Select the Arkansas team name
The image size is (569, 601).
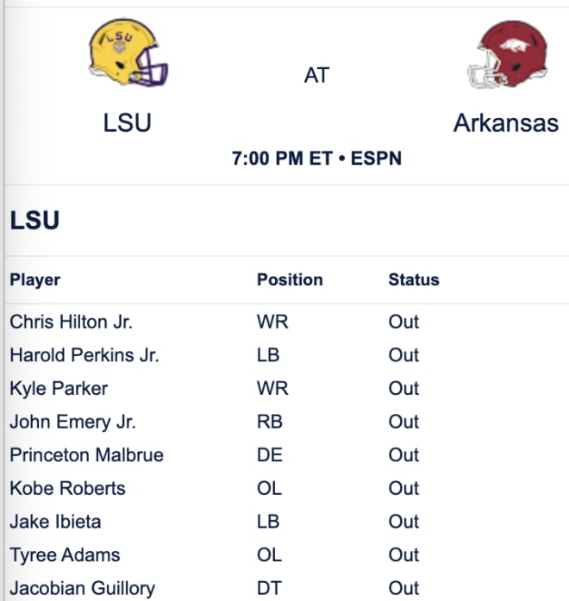pos(506,123)
